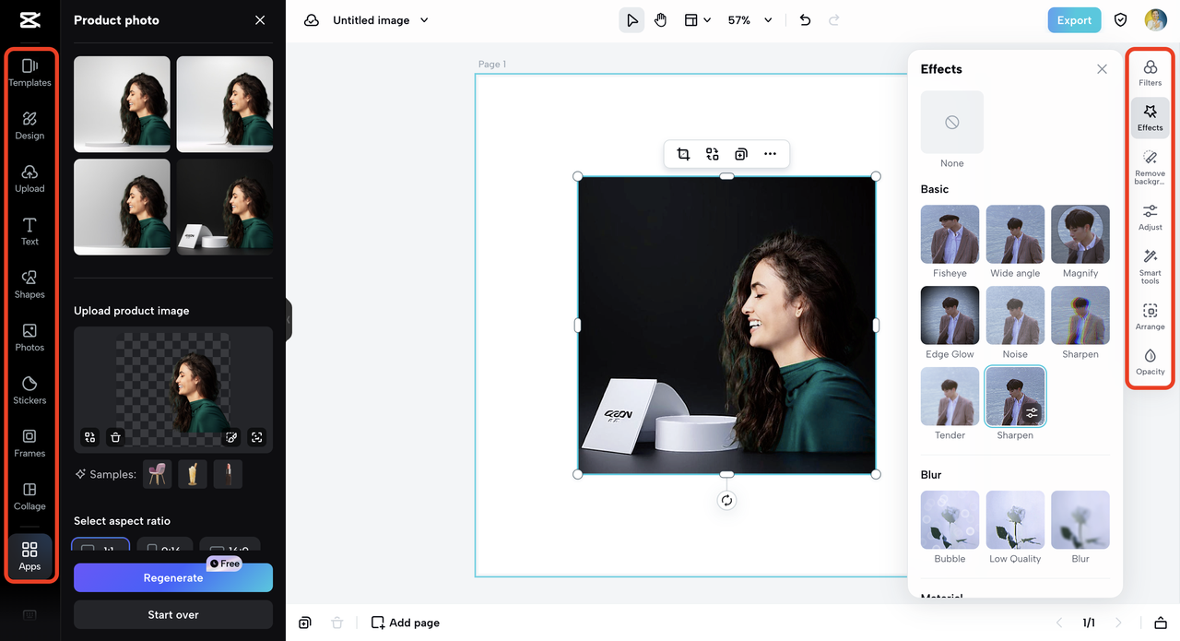Close the Effects panel
The width and height of the screenshot is (1180, 641).
(x=1102, y=69)
